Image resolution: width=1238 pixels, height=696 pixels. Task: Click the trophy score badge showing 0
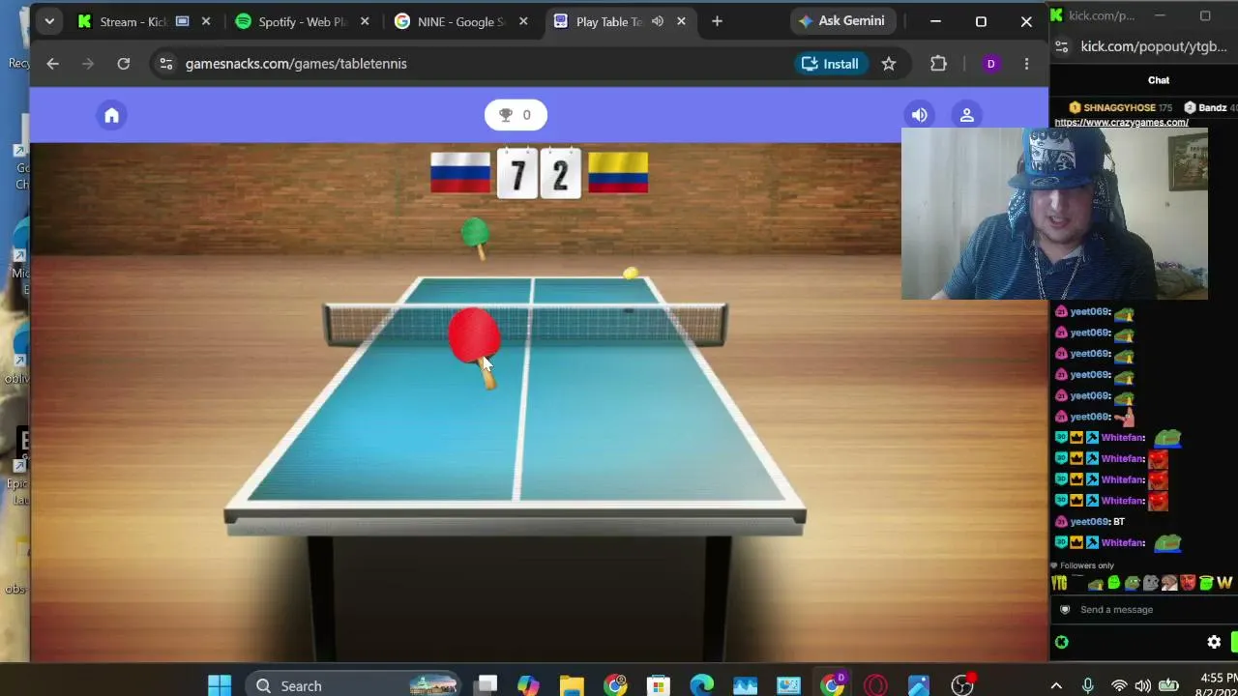tap(516, 115)
